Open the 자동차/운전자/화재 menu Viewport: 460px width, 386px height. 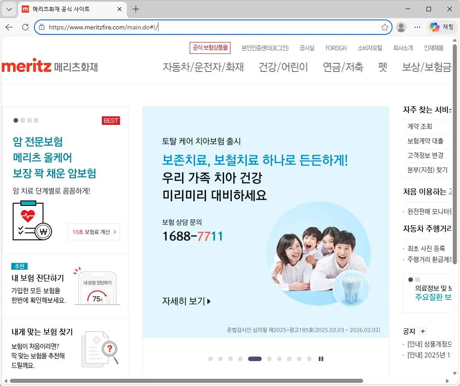pyautogui.click(x=203, y=67)
